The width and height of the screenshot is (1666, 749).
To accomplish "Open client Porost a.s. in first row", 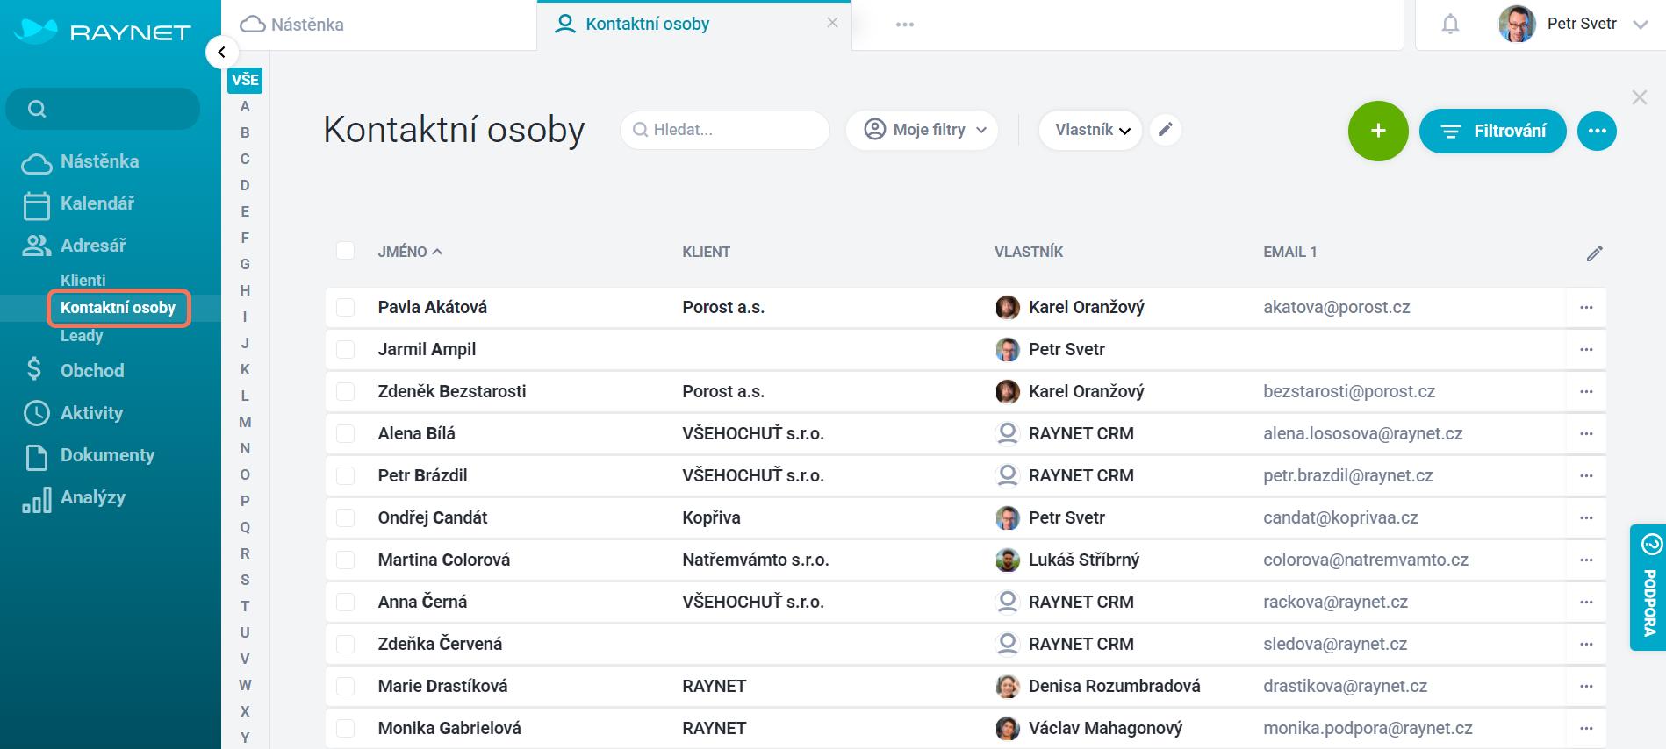I will (723, 308).
